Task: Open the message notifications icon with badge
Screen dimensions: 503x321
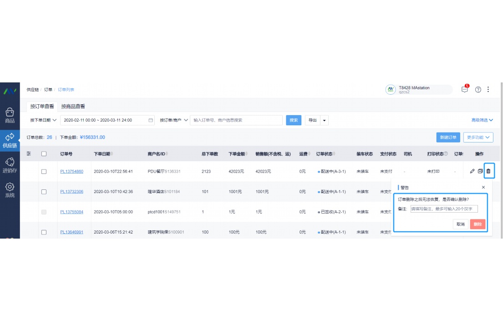Action: (464, 90)
